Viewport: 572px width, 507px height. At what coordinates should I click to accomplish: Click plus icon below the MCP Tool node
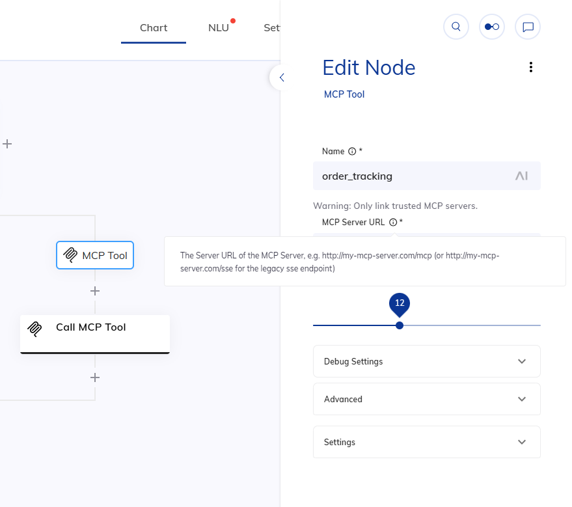94,291
